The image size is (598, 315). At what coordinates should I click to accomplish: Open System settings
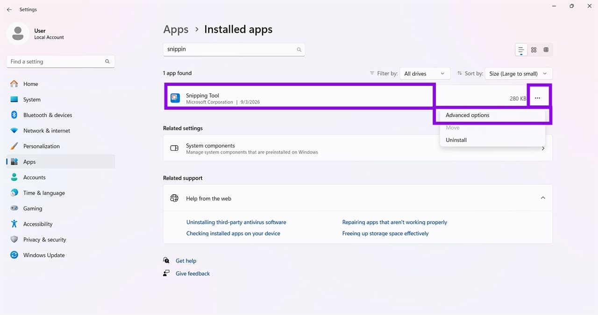coord(61,99)
